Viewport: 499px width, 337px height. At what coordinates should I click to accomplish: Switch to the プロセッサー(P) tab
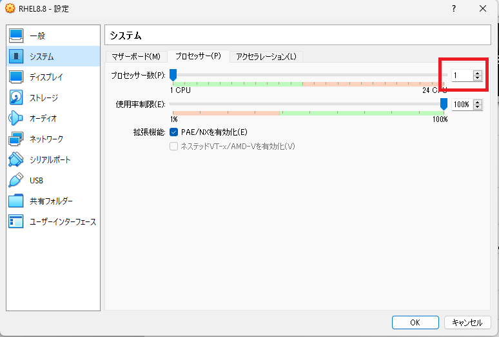(199, 56)
